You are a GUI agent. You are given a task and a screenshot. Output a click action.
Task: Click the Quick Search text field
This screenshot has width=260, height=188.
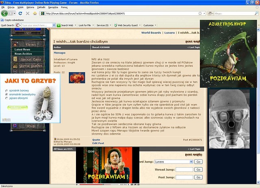pyautogui.click(x=37, y=25)
